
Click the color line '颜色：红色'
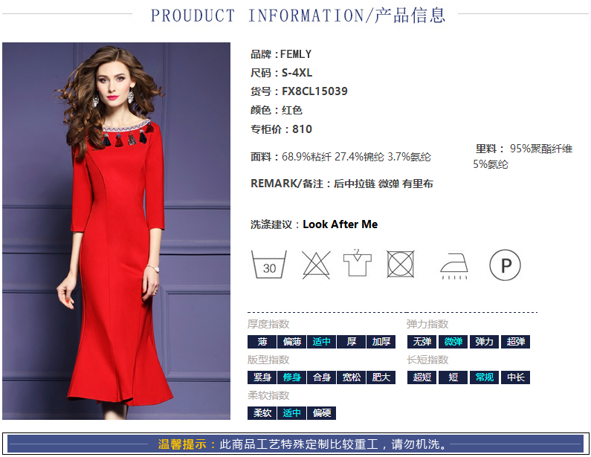click(277, 110)
